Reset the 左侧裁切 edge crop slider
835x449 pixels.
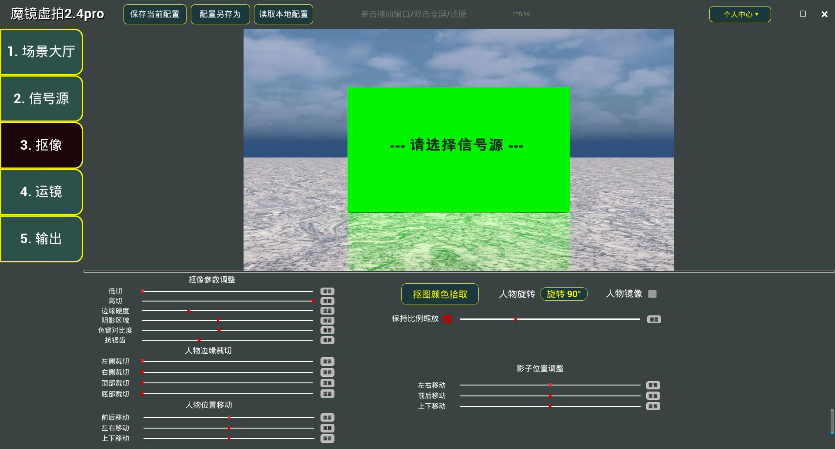(327, 362)
